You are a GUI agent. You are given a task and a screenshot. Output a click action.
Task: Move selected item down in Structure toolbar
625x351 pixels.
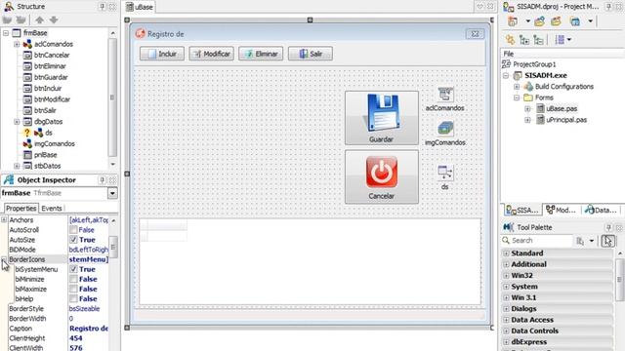[x=54, y=19]
